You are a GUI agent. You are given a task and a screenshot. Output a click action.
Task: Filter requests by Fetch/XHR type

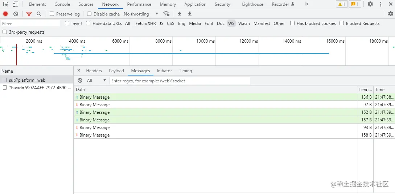(145, 23)
